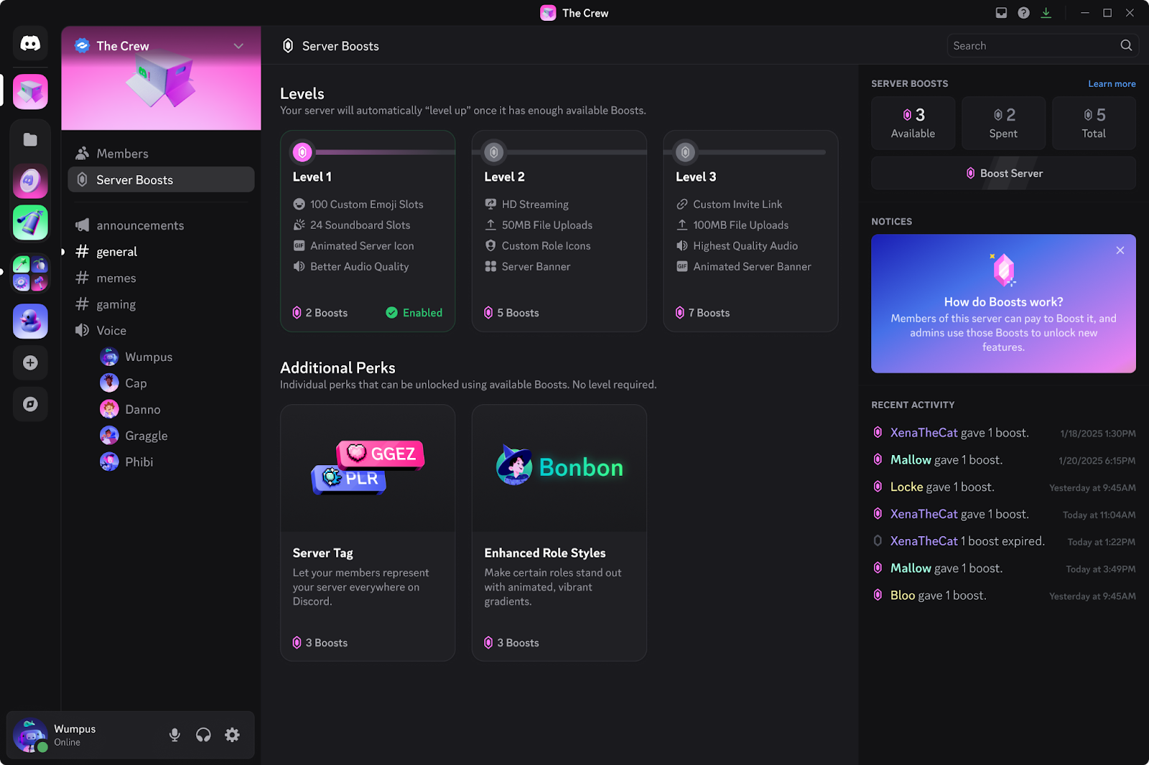Dismiss the How do Boosts work notice
The width and height of the screenshot is (1149, 765).
(x=1120, y=250)
